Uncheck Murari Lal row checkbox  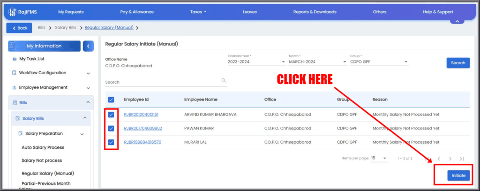[x=111, y=142]
